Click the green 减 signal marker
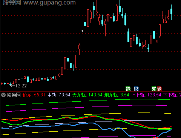Screen dimensions: 181x138 coord(154,89)
